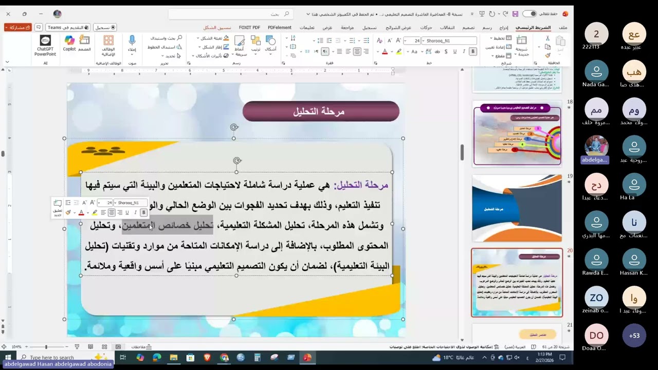The image size is (658, 370).
Task: Open slide sorter view in status bar
Action: pos(104,347)
